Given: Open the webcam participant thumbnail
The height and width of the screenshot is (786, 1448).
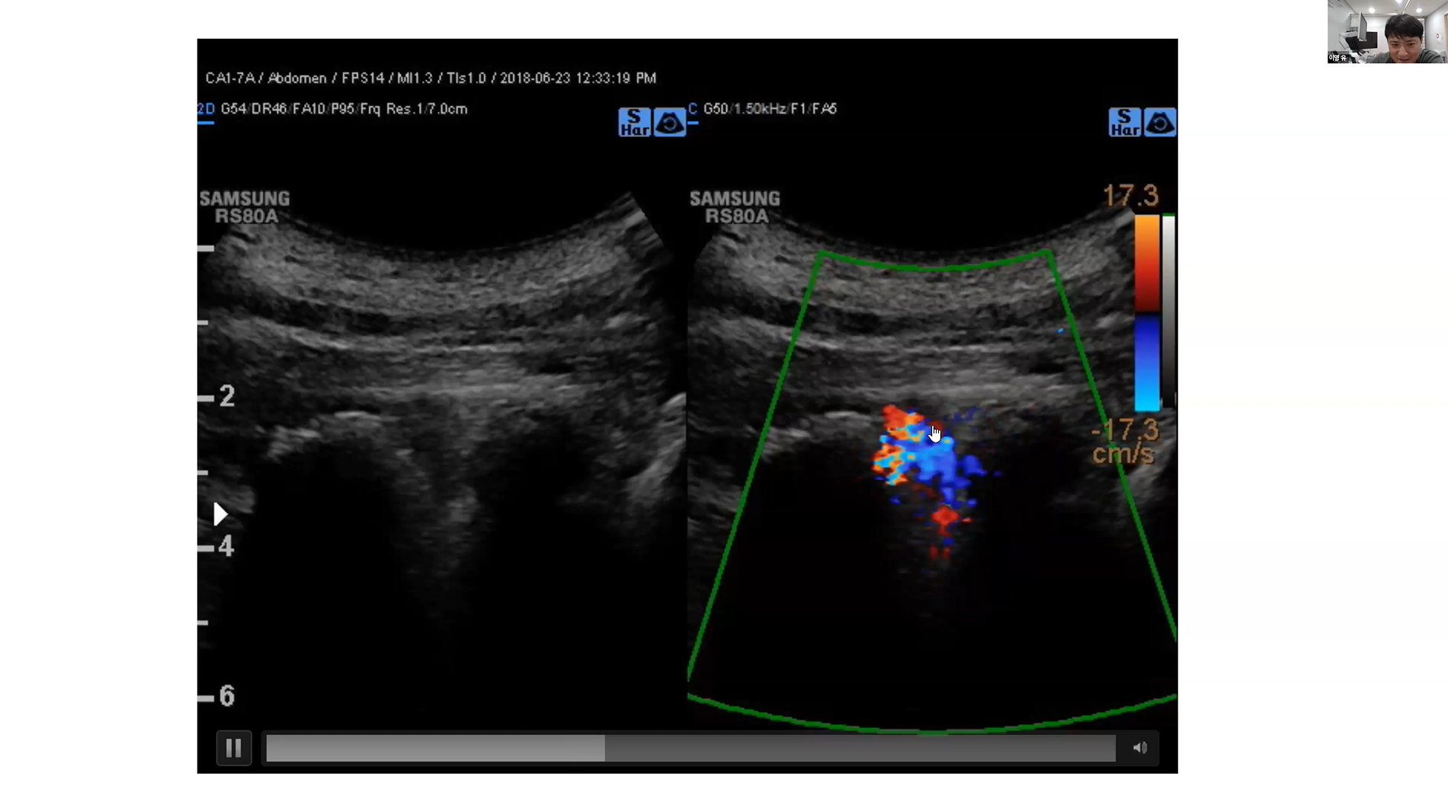Looking at the screenshot, I should [1387, 31].
